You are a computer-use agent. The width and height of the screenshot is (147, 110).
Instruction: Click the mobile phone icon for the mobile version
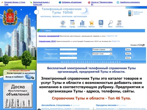tap(130, 13)
